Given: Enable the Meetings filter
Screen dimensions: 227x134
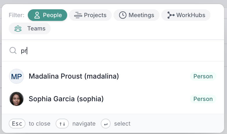Looking at the screenshot, I should [136, 15].
